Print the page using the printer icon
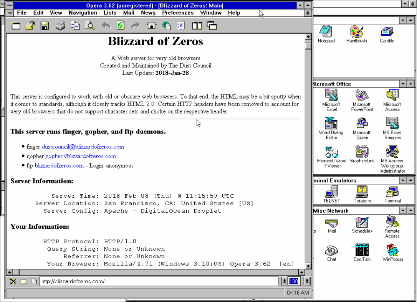The image size is (417, 302). 60,26
